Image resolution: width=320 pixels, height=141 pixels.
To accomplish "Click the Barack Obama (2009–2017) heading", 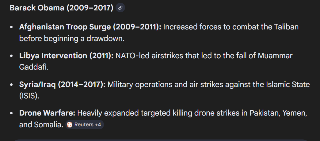I will (62, 8).
